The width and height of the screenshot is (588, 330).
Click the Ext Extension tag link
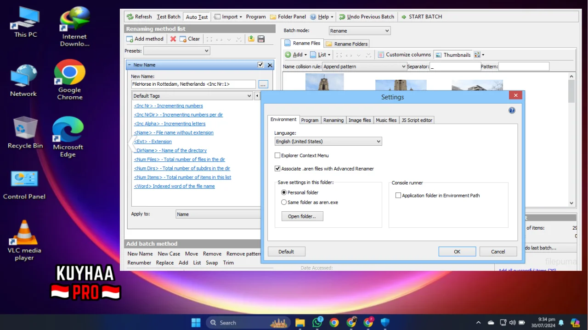[153, 142]
